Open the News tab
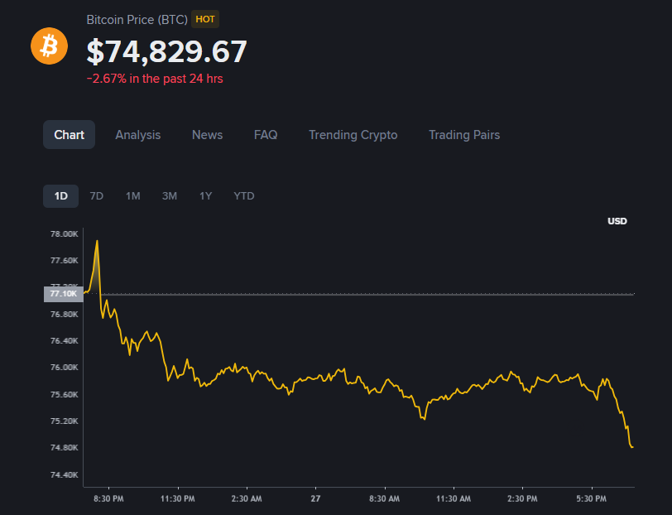Image resolution: width=672 pixels, height=515 pixels. pyautogui.click(x=207, y=135)
